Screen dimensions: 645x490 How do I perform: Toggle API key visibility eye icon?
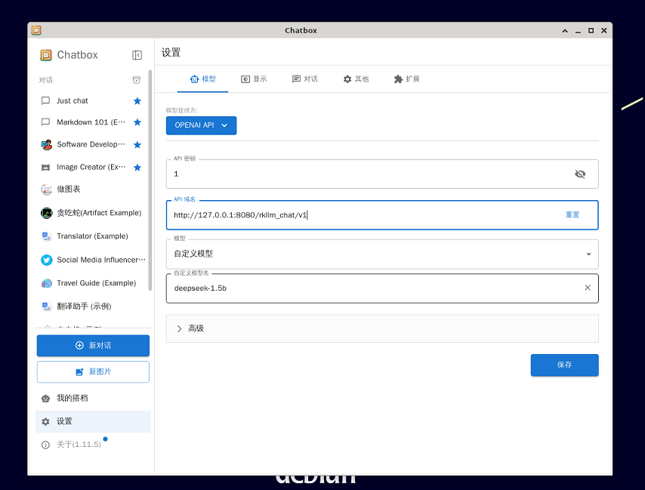(580, 174)
